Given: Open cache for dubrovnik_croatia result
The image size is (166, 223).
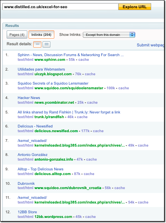Looking at the screenshot, I should point(120,188).
